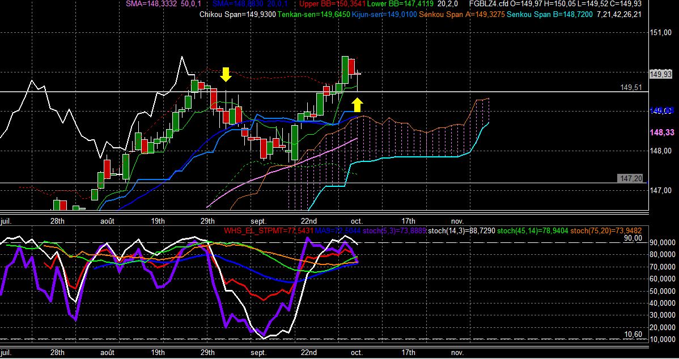Select the Chikou Span=149,9300 label
Viewport: 679px width, 359px height.
[x=237, y=15]
